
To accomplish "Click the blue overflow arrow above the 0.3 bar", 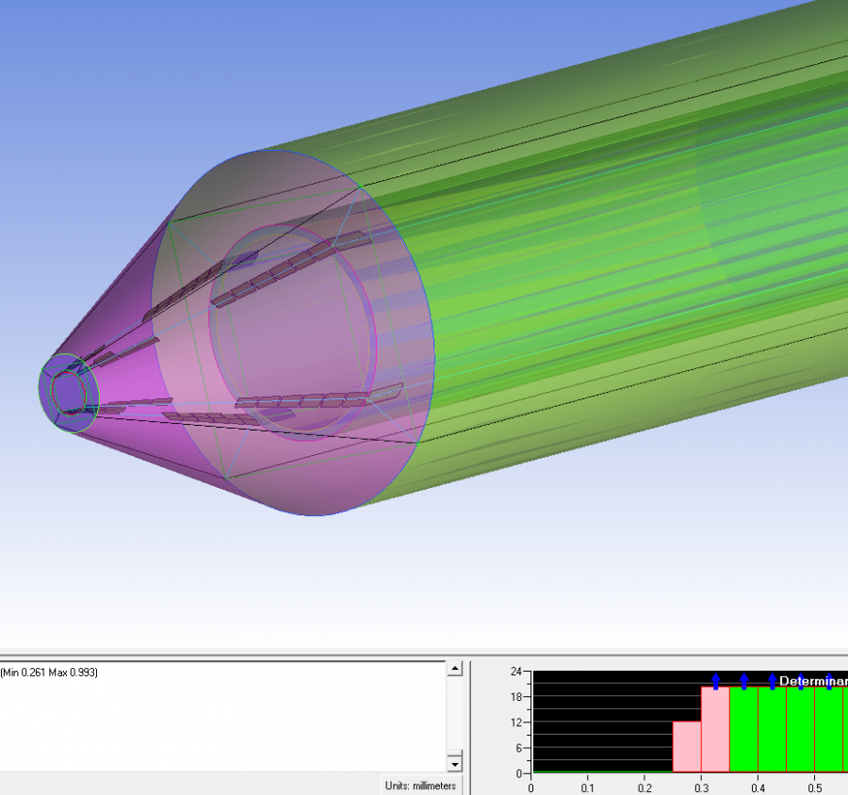I will pos(715,681).
